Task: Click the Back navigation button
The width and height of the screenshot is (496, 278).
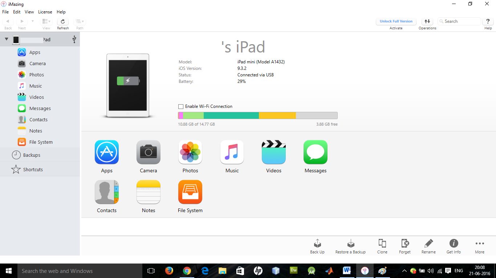Action: pos(8,21)
